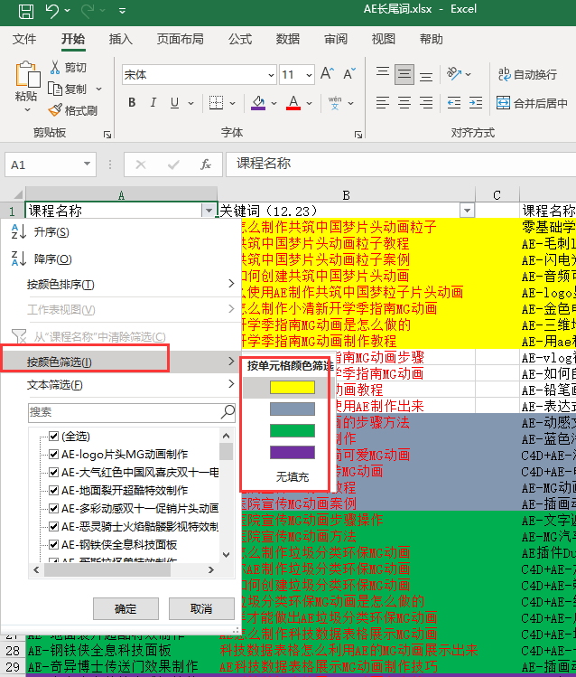The image size is (576, 677).
Task: Toggle Underline formatting
Action: 174,103
